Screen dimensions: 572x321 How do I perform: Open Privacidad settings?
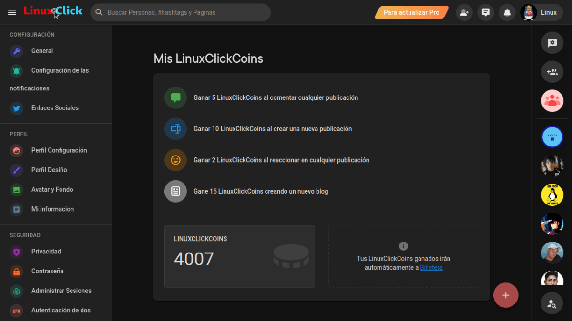(x=46, y=252)
